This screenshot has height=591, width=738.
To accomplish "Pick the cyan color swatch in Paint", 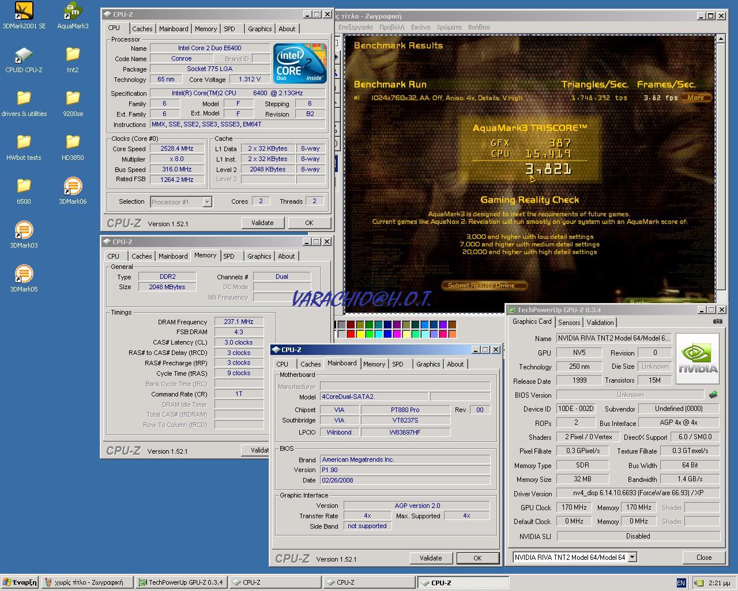I will (x=378, y=334).
